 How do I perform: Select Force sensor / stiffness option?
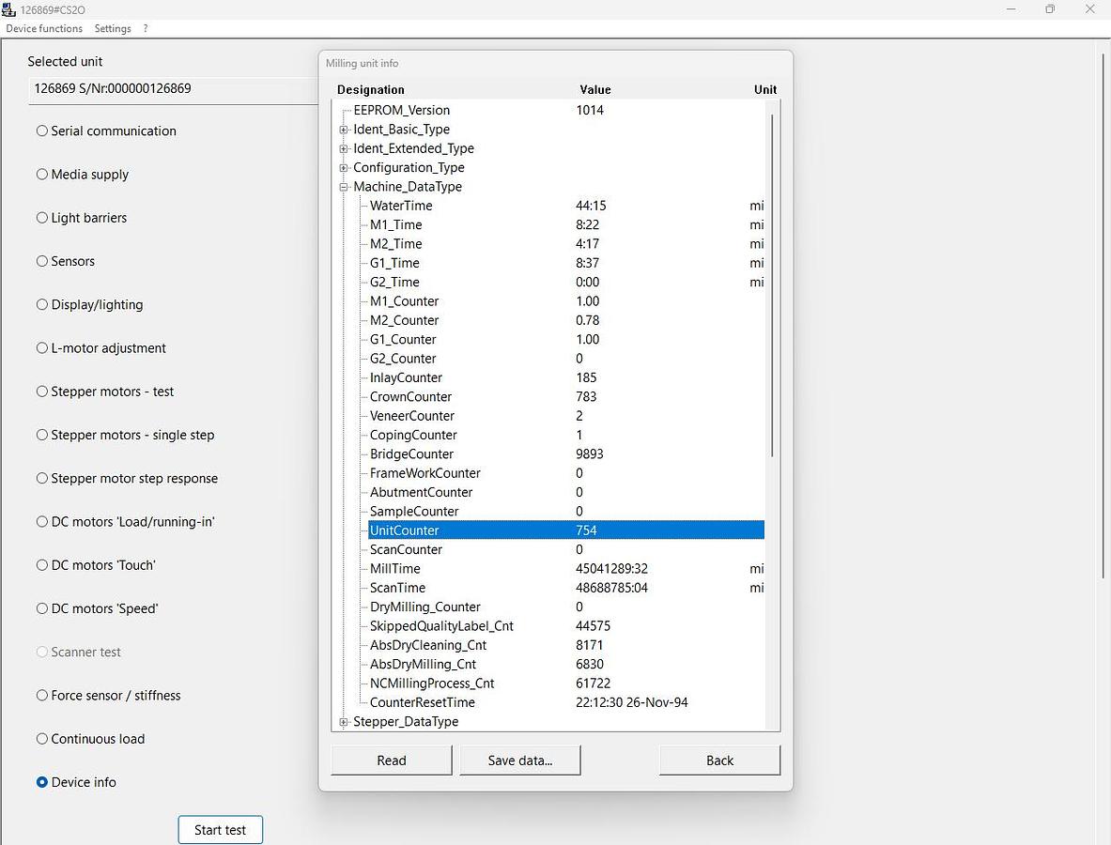tap(42, 696)
